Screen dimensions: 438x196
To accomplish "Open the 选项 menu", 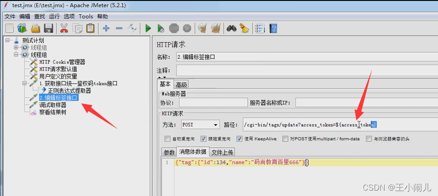I will tap(69, 17).
